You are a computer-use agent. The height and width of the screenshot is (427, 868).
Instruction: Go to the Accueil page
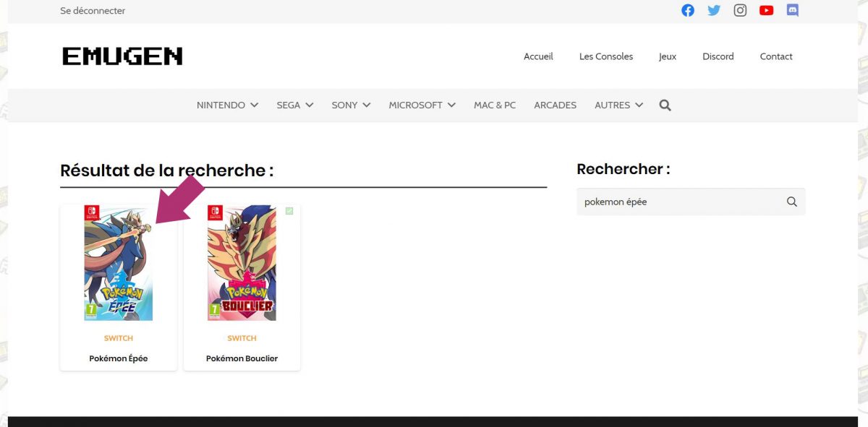538,56
